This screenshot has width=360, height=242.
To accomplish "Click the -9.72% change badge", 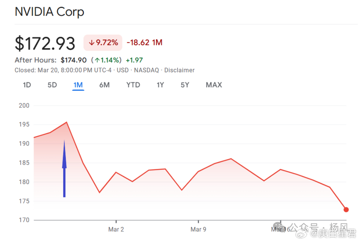I will tap(103, 43).
